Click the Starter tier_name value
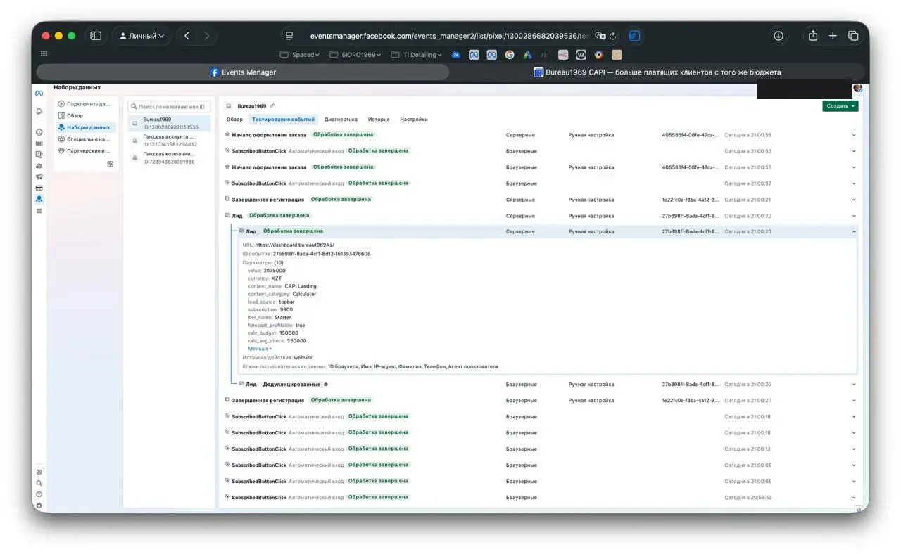The height and width of the screenshot is (554, 901). pos(282,318)
